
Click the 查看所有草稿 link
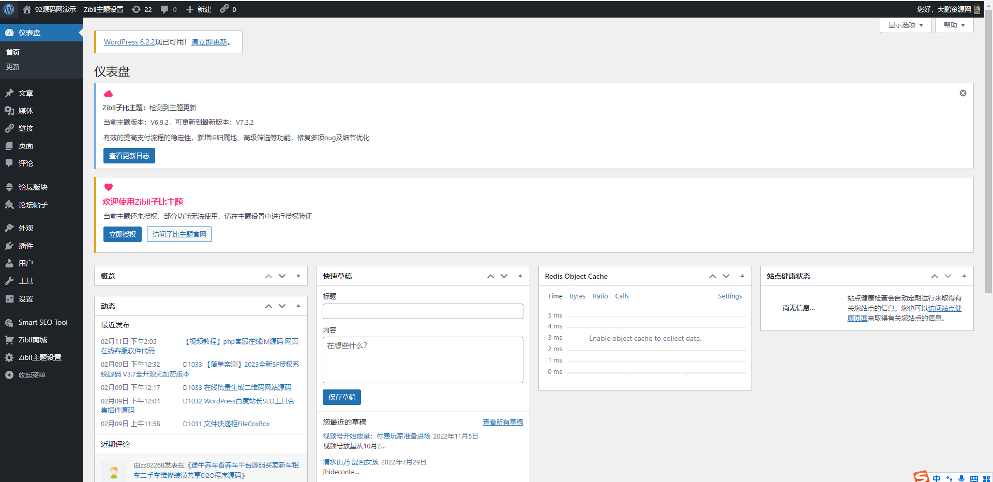pos(503,422)
